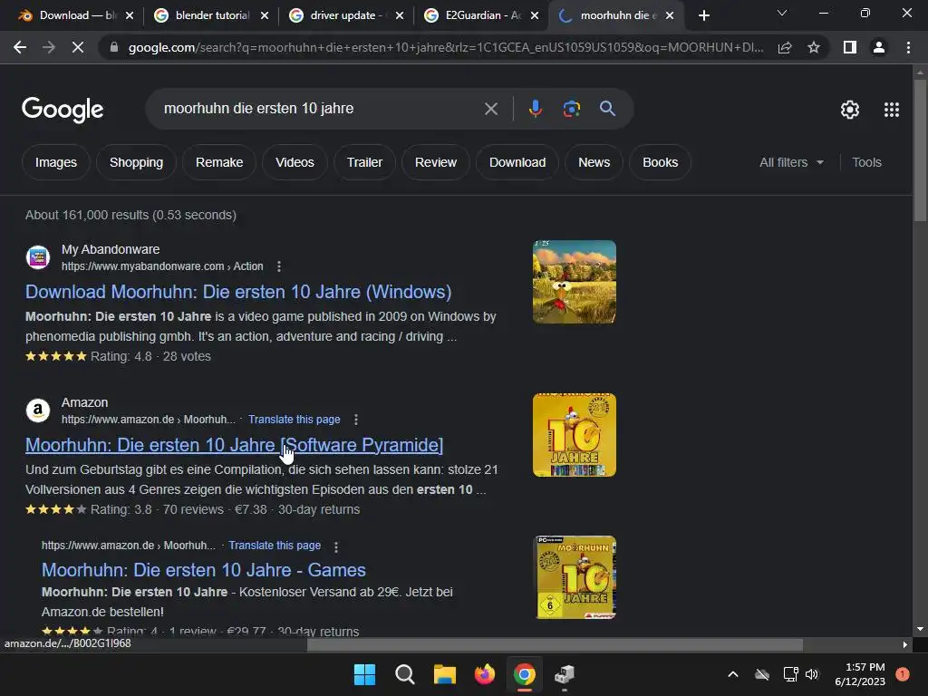This screenshot has height=696, width=928.
Task: View site information via lock icon
Action: click(x=114, y=47)
